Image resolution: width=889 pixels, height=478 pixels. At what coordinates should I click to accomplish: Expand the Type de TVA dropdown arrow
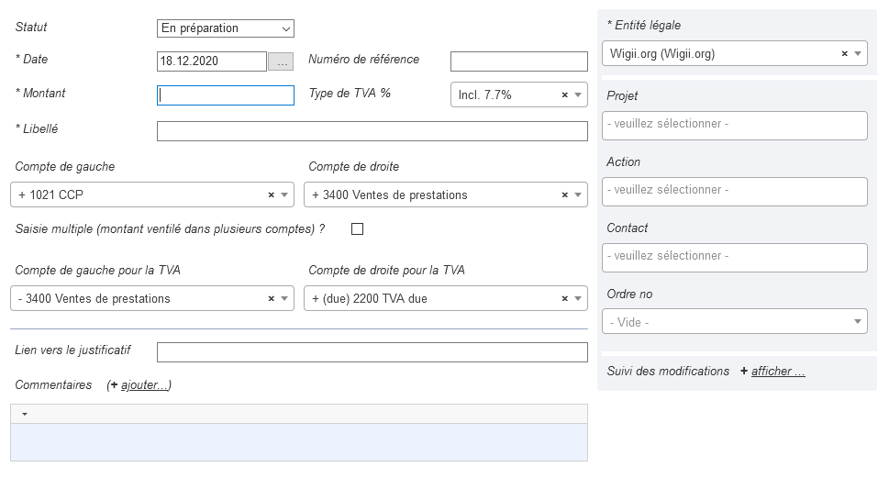(578, 94)
